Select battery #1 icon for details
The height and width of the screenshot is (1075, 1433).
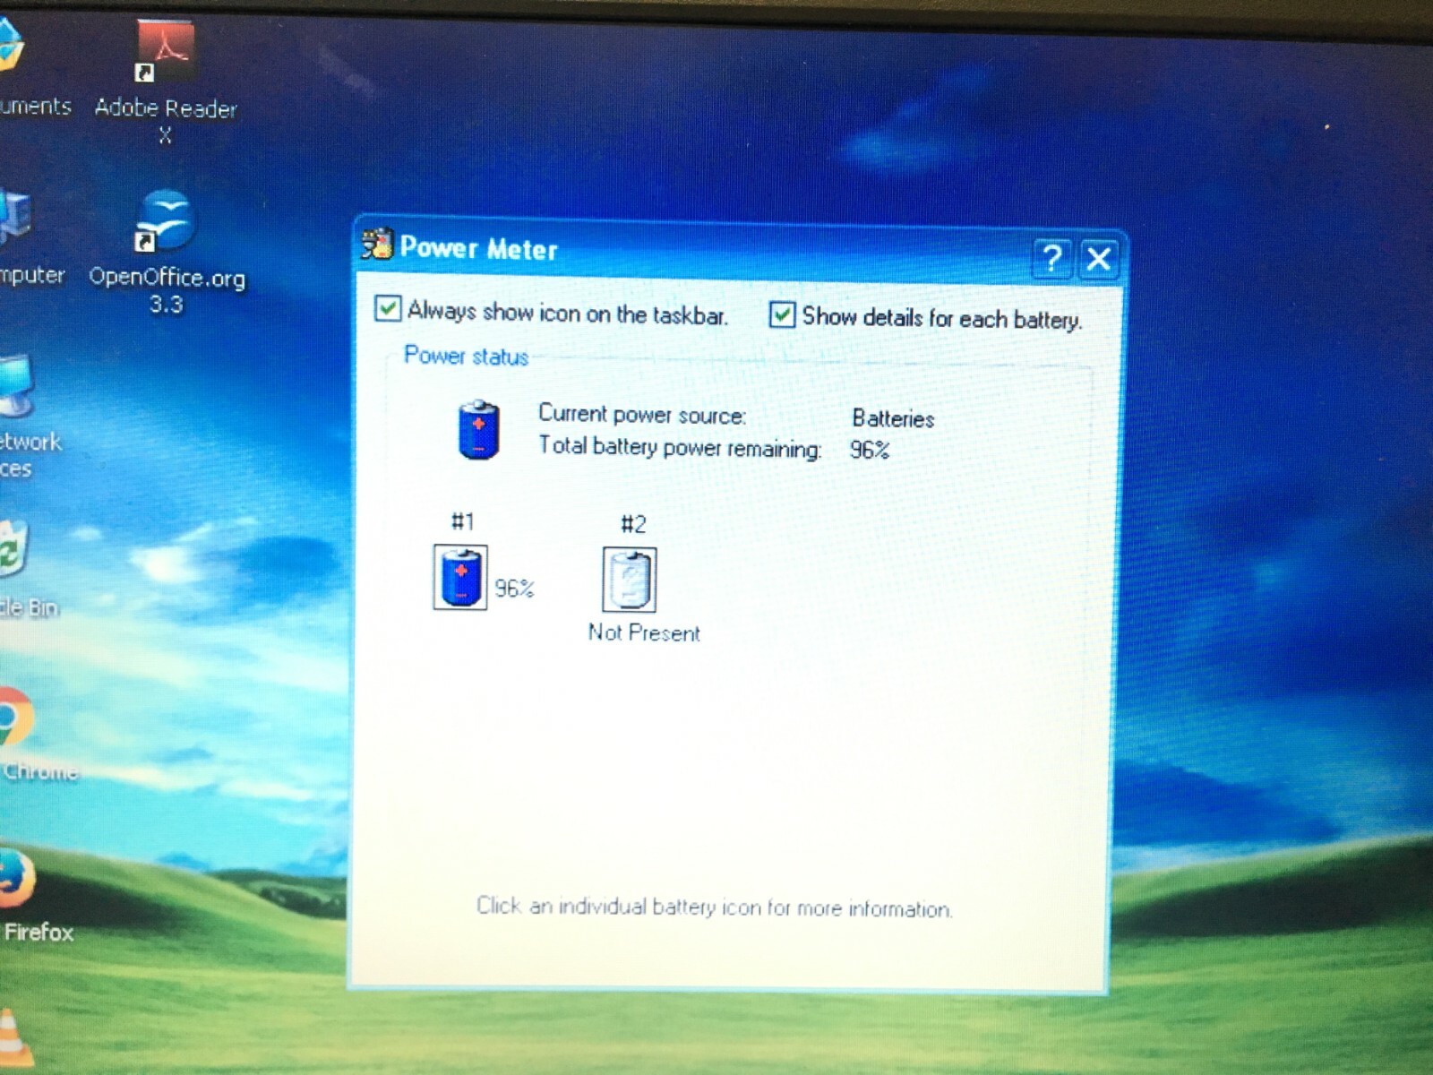[x=460, y=578]
